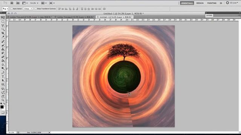
Task: Toggle Quick Mask mode
Action: 3,112
